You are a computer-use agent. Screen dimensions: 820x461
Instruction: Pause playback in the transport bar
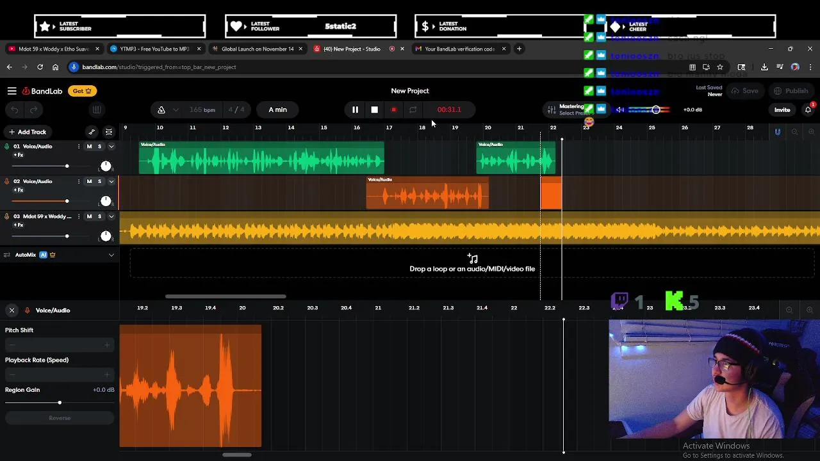[355, 109]
